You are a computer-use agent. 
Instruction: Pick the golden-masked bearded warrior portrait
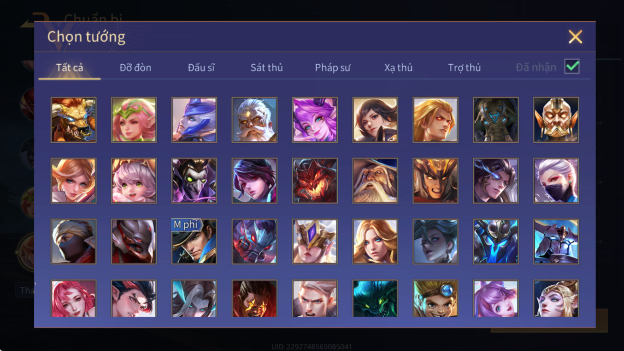click(x=556, y=120)
